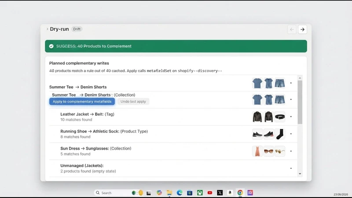Open Microsoft Store from taskbar
Image resolution: width=352 pixels, height=198 pixels.
pyautogui.click(x=190, y=193)
